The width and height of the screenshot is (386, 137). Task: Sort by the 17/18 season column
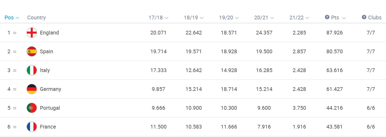point(158,18)
